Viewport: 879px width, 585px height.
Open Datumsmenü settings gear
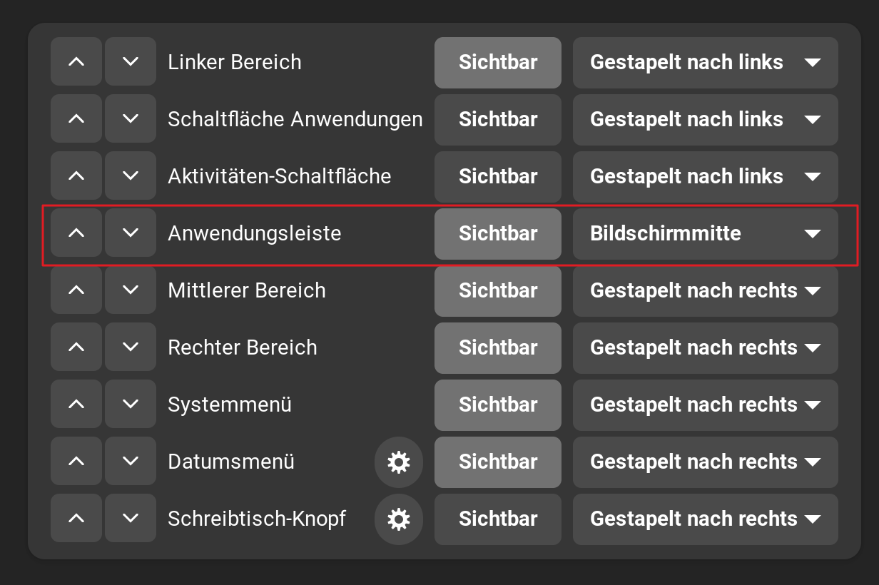click(398, 462)
